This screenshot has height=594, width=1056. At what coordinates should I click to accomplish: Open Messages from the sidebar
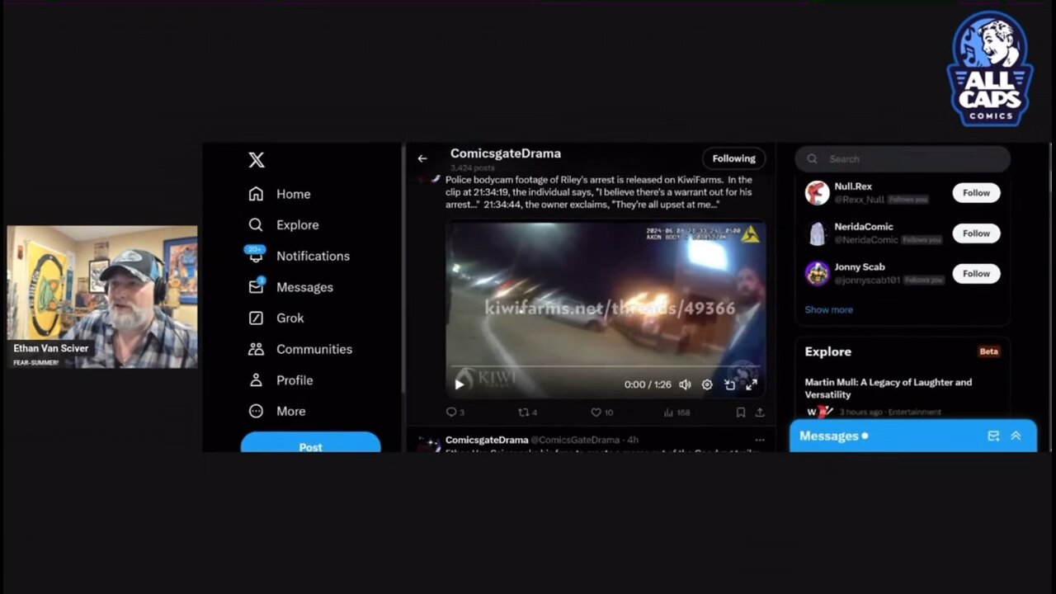290,287
